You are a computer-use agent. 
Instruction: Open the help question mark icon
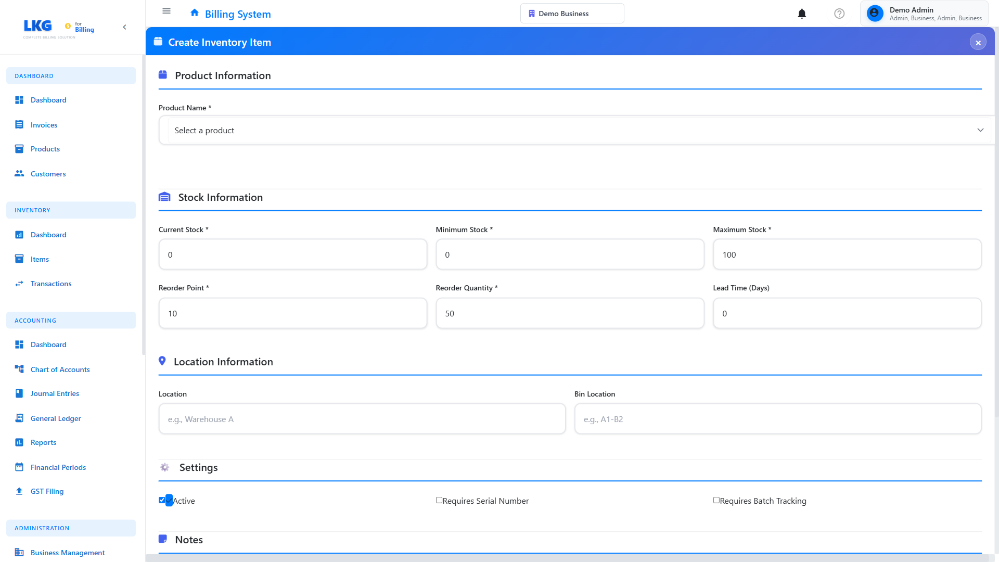(x=839, y=14)
